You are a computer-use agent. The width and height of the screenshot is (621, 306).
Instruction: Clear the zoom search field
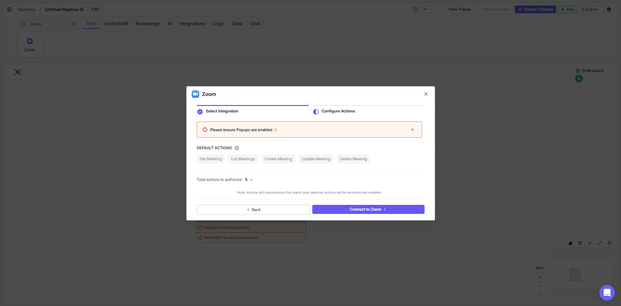(x=74, y=24)
